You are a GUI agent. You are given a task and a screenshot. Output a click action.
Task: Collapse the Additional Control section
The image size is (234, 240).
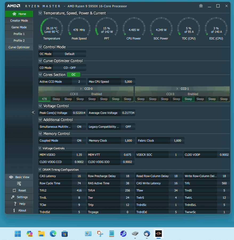40,120
